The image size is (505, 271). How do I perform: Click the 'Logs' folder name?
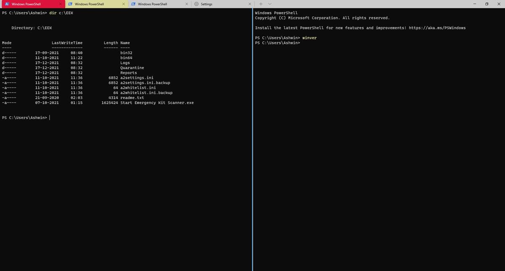(125, 63)
